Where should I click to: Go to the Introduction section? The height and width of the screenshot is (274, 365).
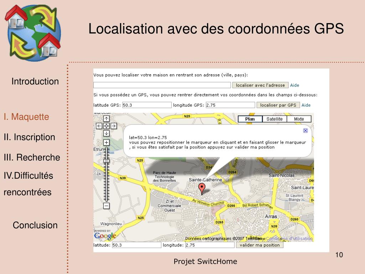coord(35,82)
